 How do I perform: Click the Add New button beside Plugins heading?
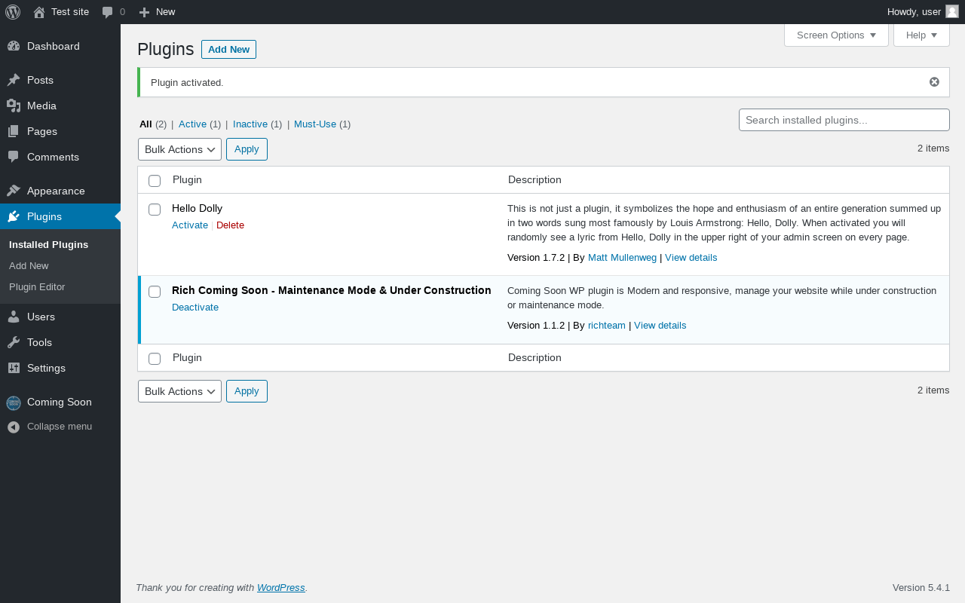click(228, 50)
